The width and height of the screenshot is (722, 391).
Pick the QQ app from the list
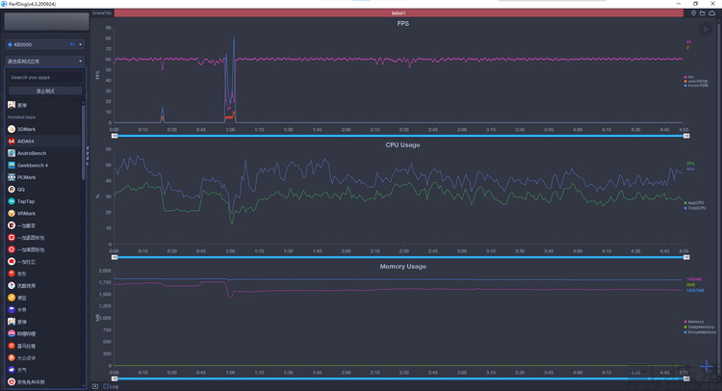pos(43,190)
